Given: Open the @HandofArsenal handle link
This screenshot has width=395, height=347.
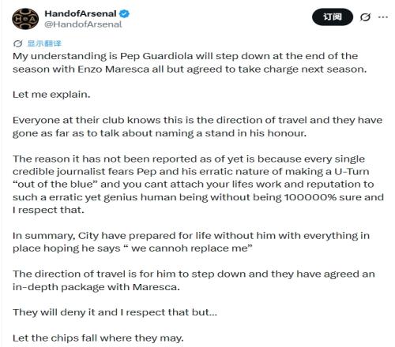Looking at the screenshot, I should pos(83,24).
